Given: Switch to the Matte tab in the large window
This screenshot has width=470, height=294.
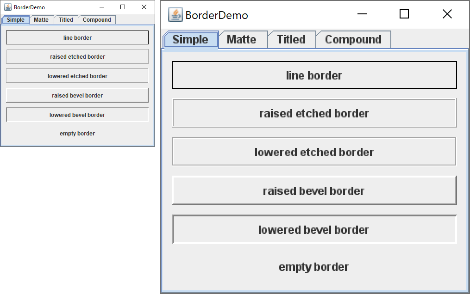Looking at the screenshot, I should [242, 39].
